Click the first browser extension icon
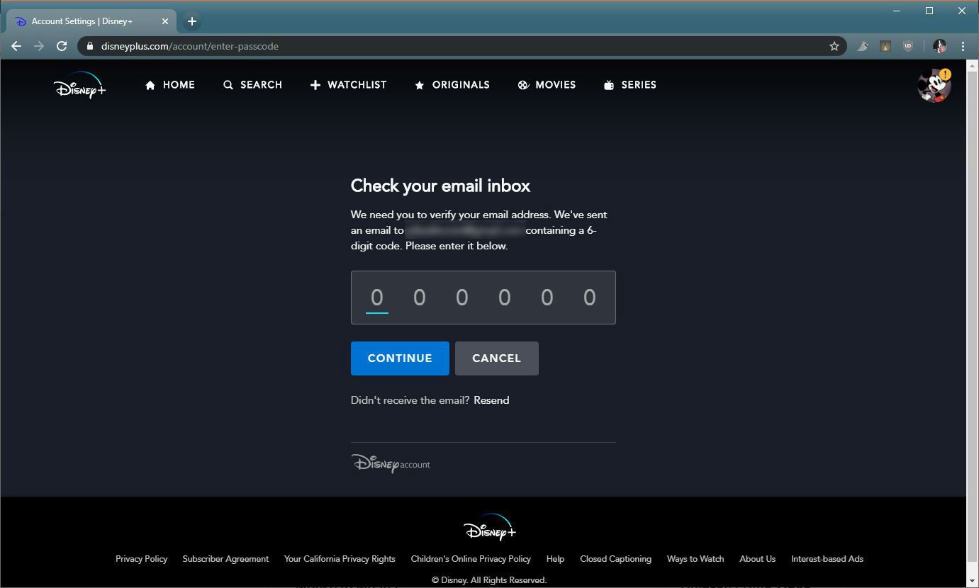The image size is (979, 588). click(x=863, y=46)
